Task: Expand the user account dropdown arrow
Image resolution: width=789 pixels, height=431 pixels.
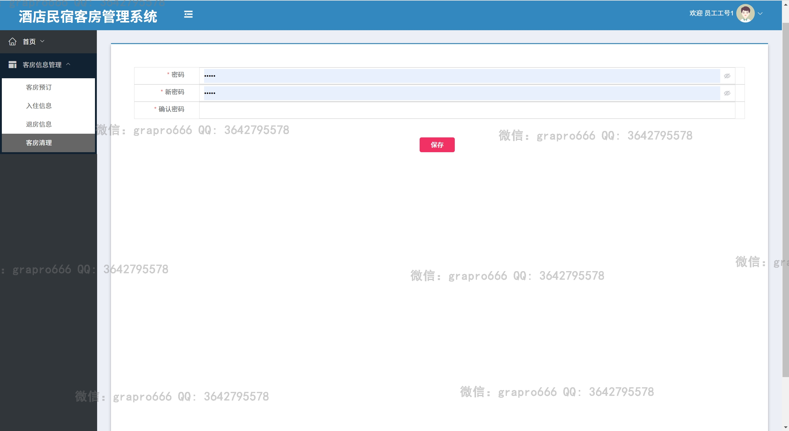Action: click(760, 14)
